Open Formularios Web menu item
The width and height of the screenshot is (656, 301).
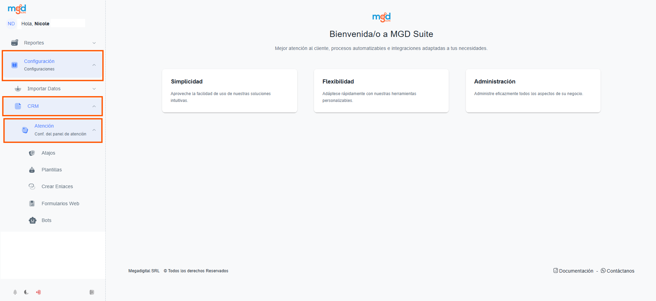click(60, 204)
